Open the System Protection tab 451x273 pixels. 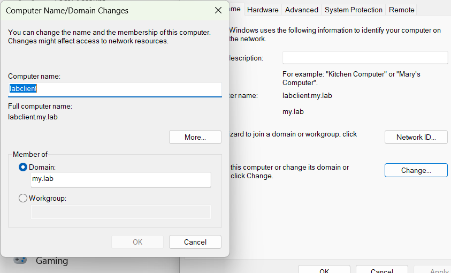pos(353,10)
